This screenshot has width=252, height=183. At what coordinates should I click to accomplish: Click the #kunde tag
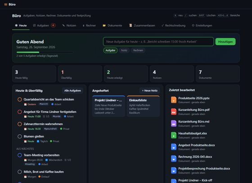click(57, 116)
